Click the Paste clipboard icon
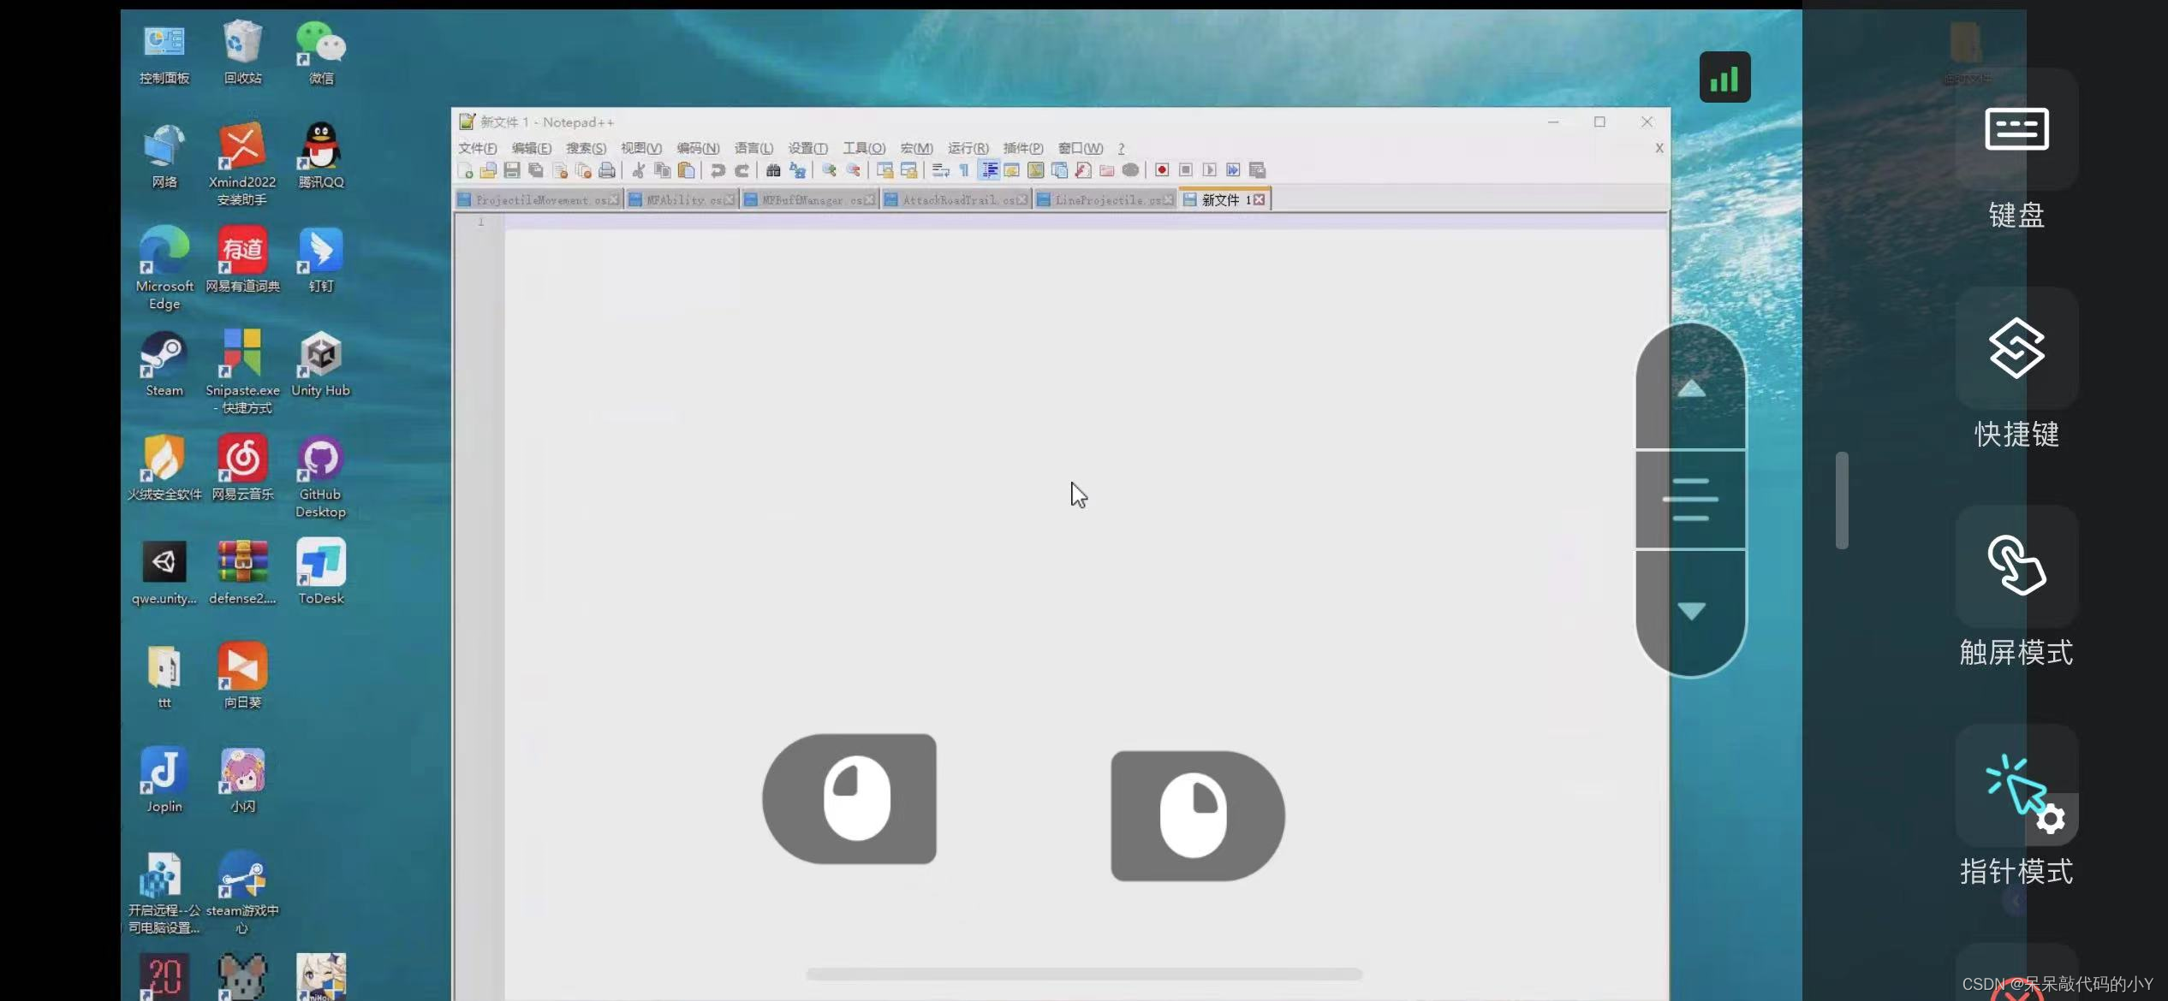This screenshot has width=2168, height=1001. click(x=686, y=170)
